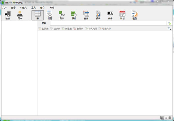174x121 pixels.
Task: Select the 表 table toolbar button
Action: 38,15
